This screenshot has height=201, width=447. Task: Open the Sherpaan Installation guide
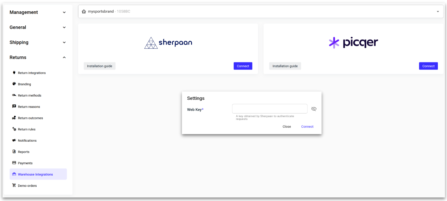pyautogui.click(x=99, y=66)
